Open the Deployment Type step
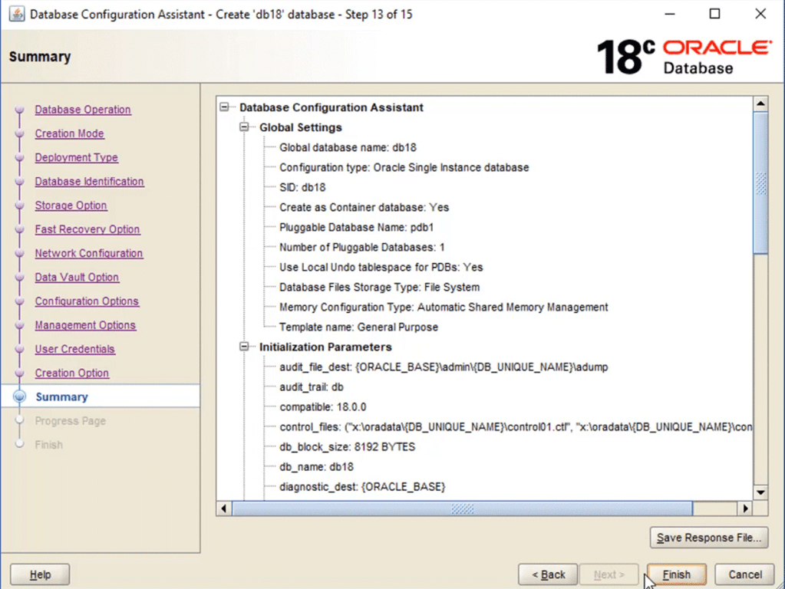The width and height of the screenshot is (785, 589). pos(76,158)
